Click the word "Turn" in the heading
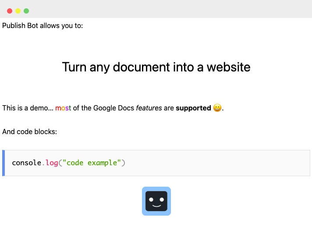The width and height of the screenshot is (312, 227). 74,67
